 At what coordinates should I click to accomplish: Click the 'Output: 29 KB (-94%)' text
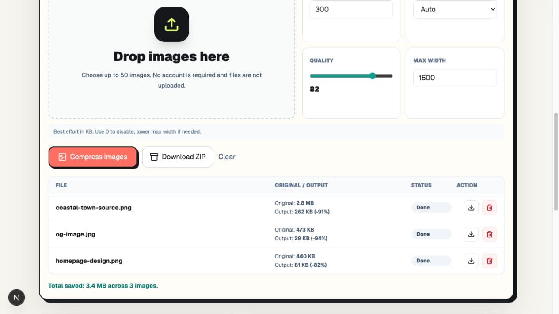pyautogui.click(x=301, y=239)
